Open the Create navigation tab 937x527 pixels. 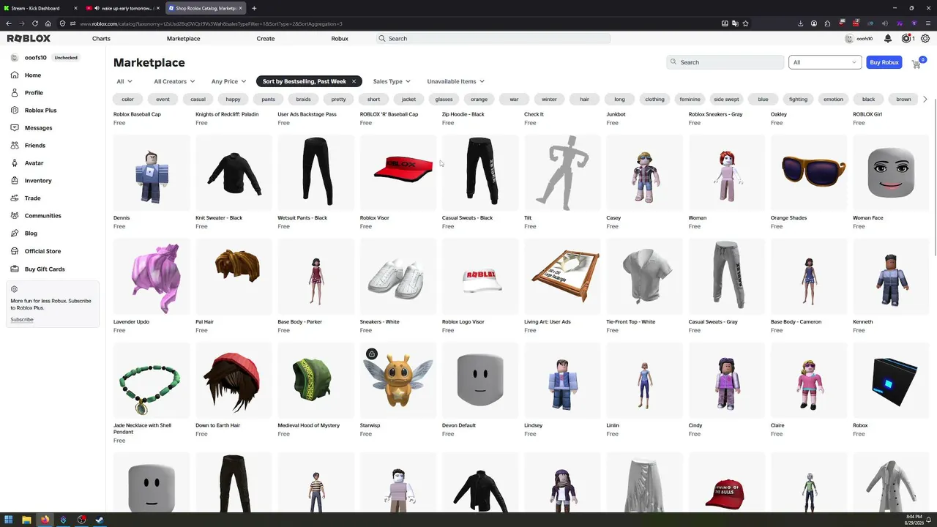pyautogui.click(x=266, y=38)
